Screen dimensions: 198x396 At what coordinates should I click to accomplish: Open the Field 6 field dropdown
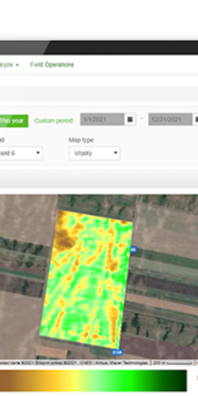click(x=21, y=153)
